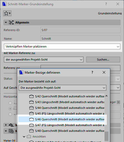Screen dimensions: 124x142
Task: Open the der ausgewählten Projekt-Sicht dropdown
Action: click(x=44, y=60)
